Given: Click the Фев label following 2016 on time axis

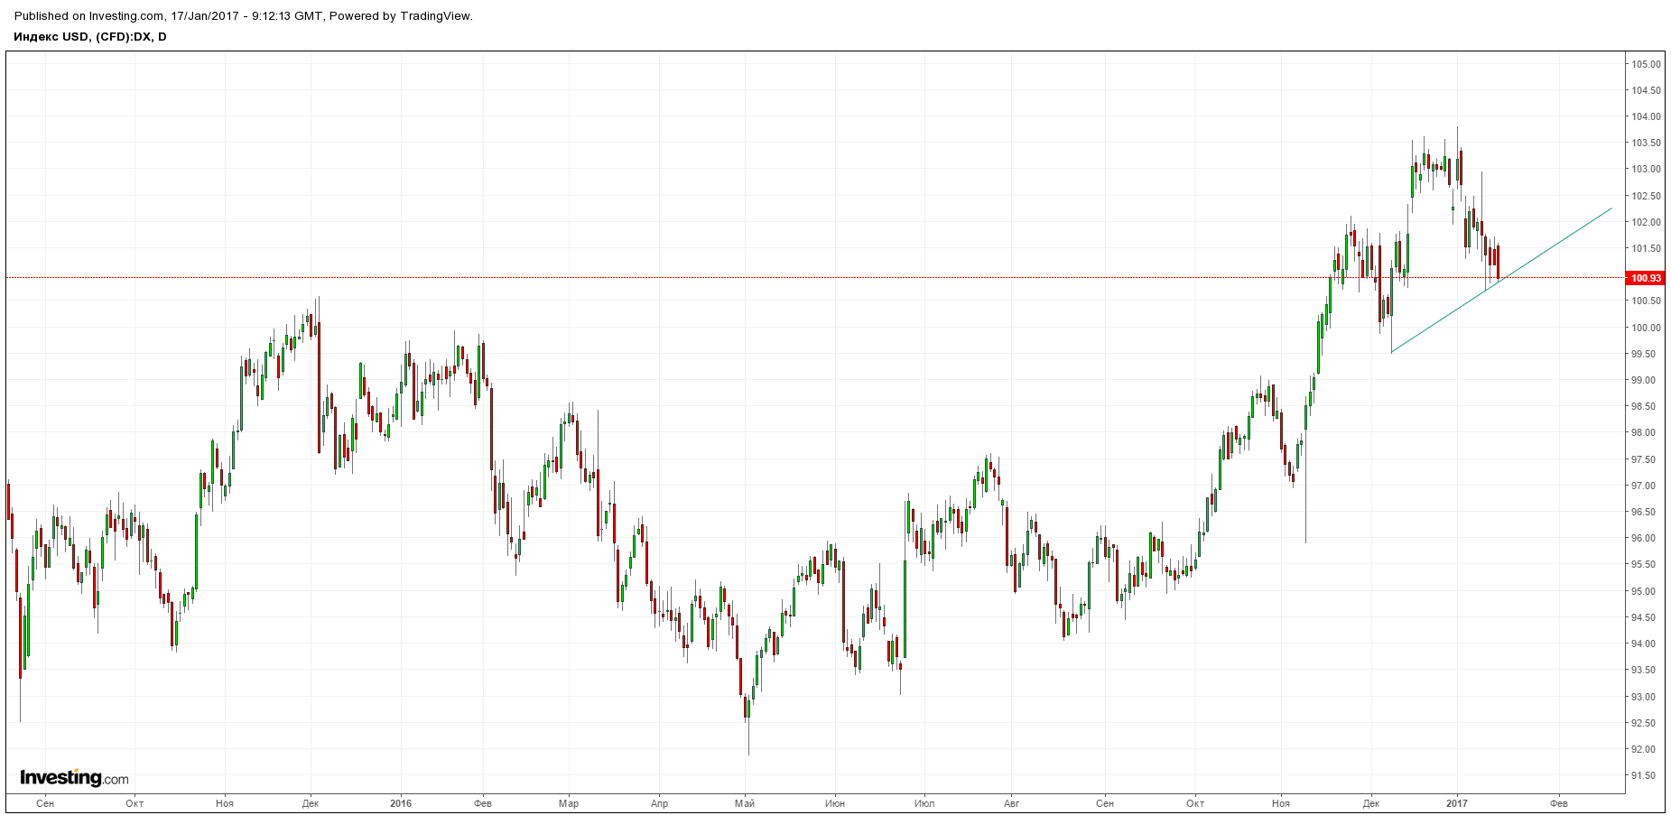Looking at the screenshot, I should [x=483, y=803].
